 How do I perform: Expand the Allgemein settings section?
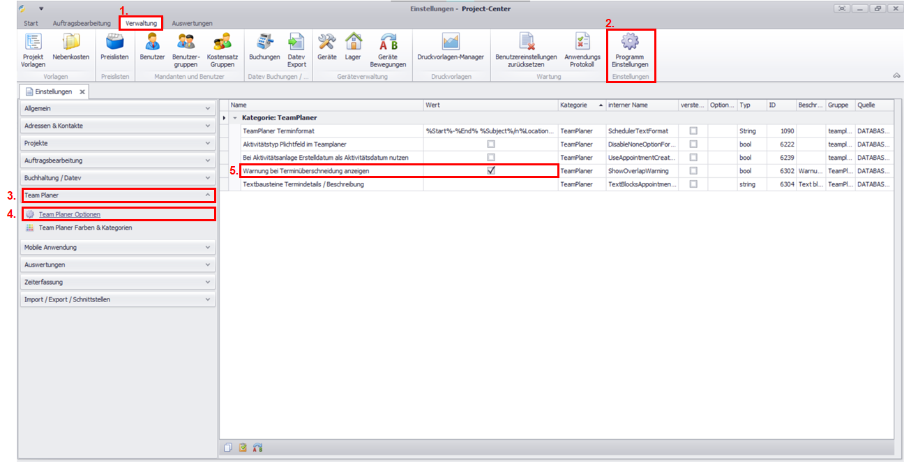pos(117,109)
